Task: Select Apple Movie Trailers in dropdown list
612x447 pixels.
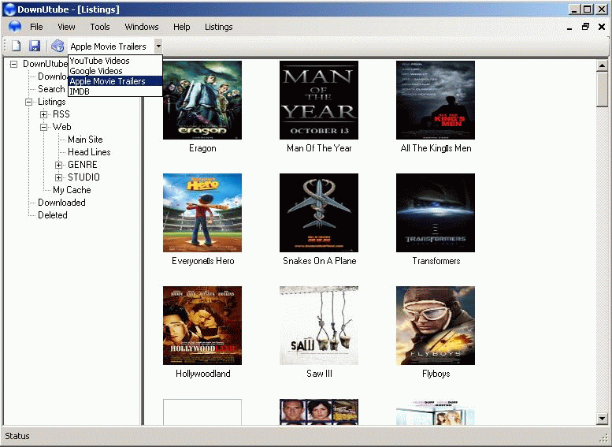Action: [x=115, y=81]
